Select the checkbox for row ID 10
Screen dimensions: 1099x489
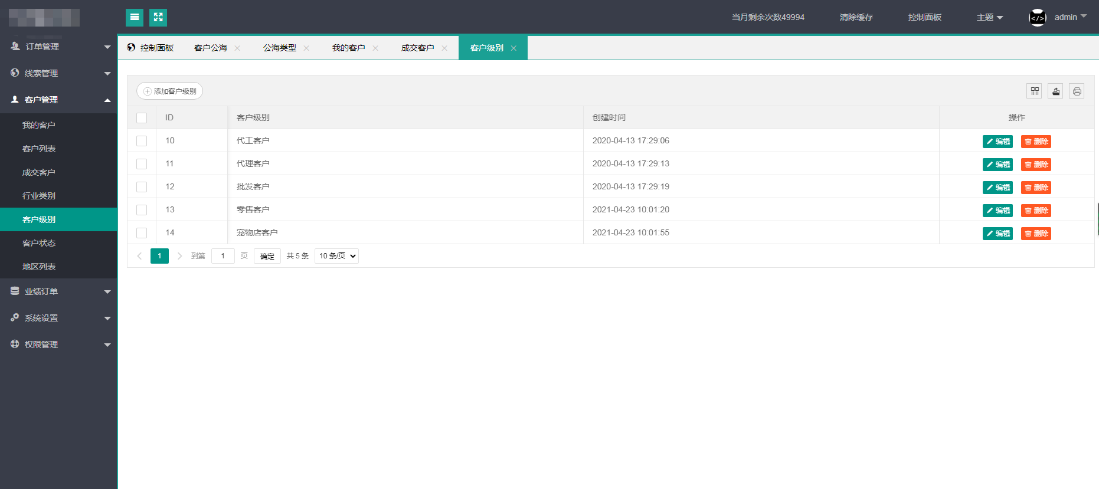142,141
